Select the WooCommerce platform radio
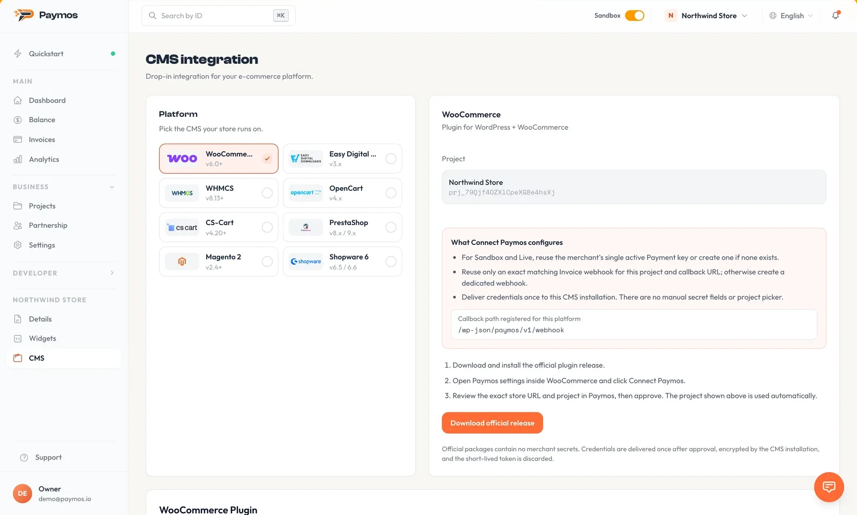Image resolution: width=857 pixels, height=515 pixels. tap(267, 159)
